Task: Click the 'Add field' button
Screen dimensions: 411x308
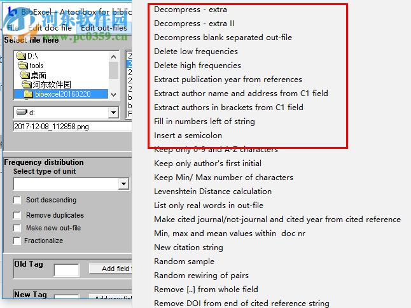Action: pyautogui.click(x=111, y=269)
